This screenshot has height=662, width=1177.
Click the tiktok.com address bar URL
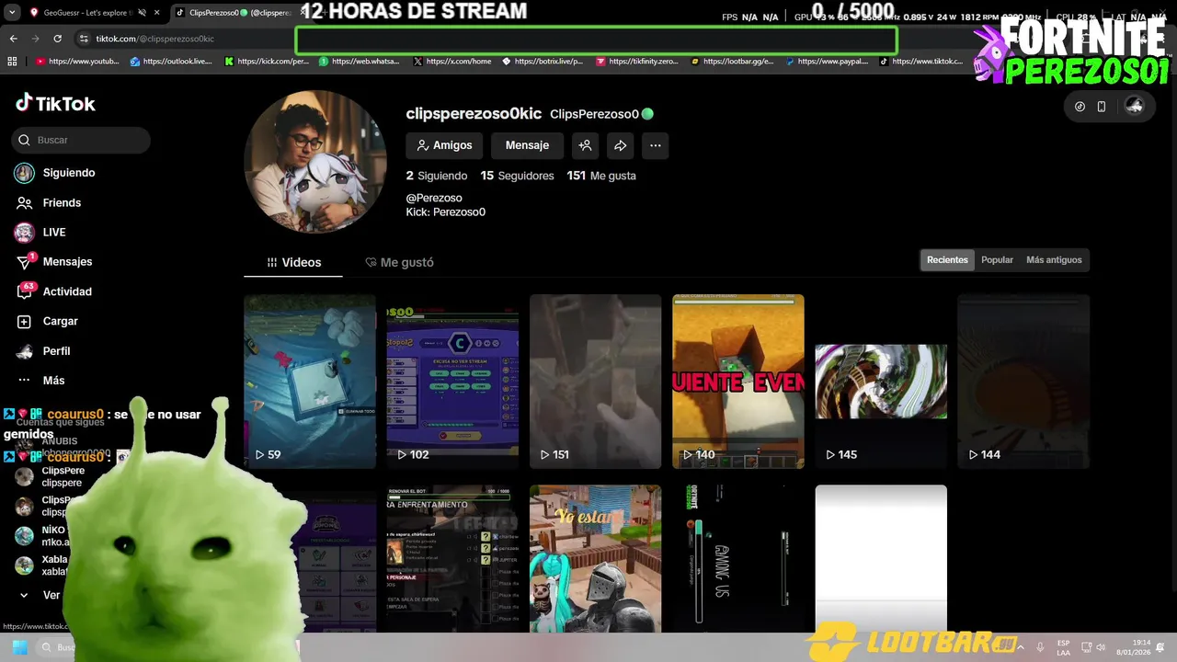point(154,39)
